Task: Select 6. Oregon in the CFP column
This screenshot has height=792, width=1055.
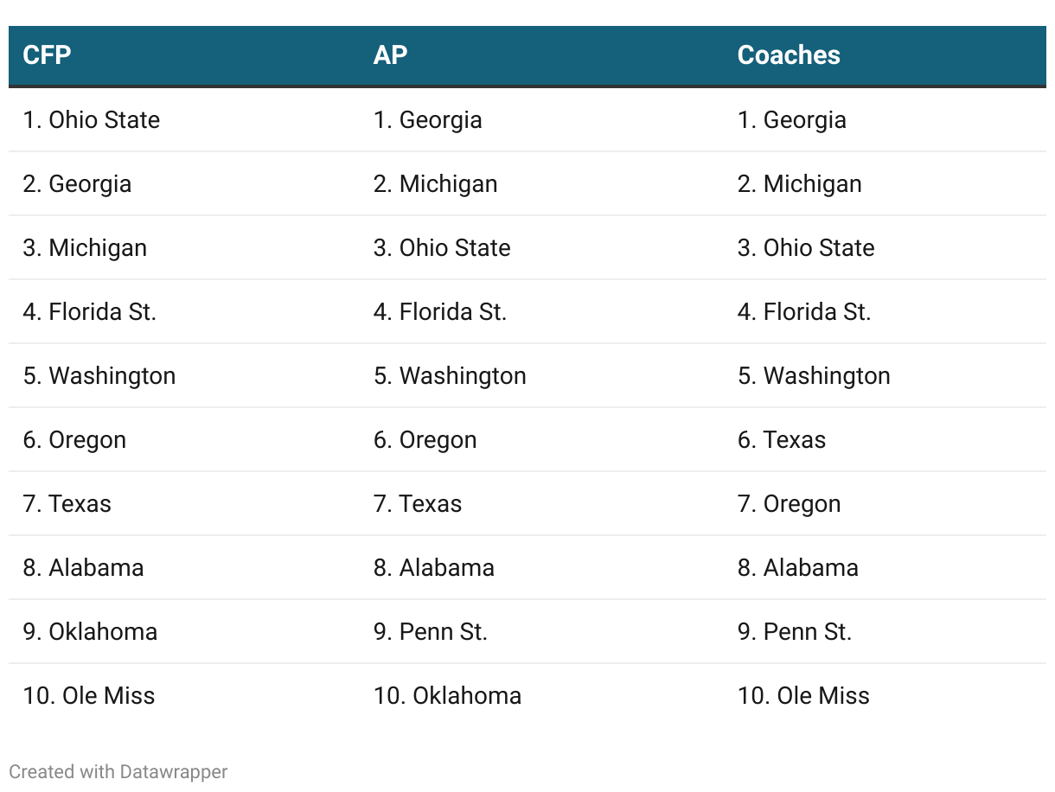Action: point(74,439)
